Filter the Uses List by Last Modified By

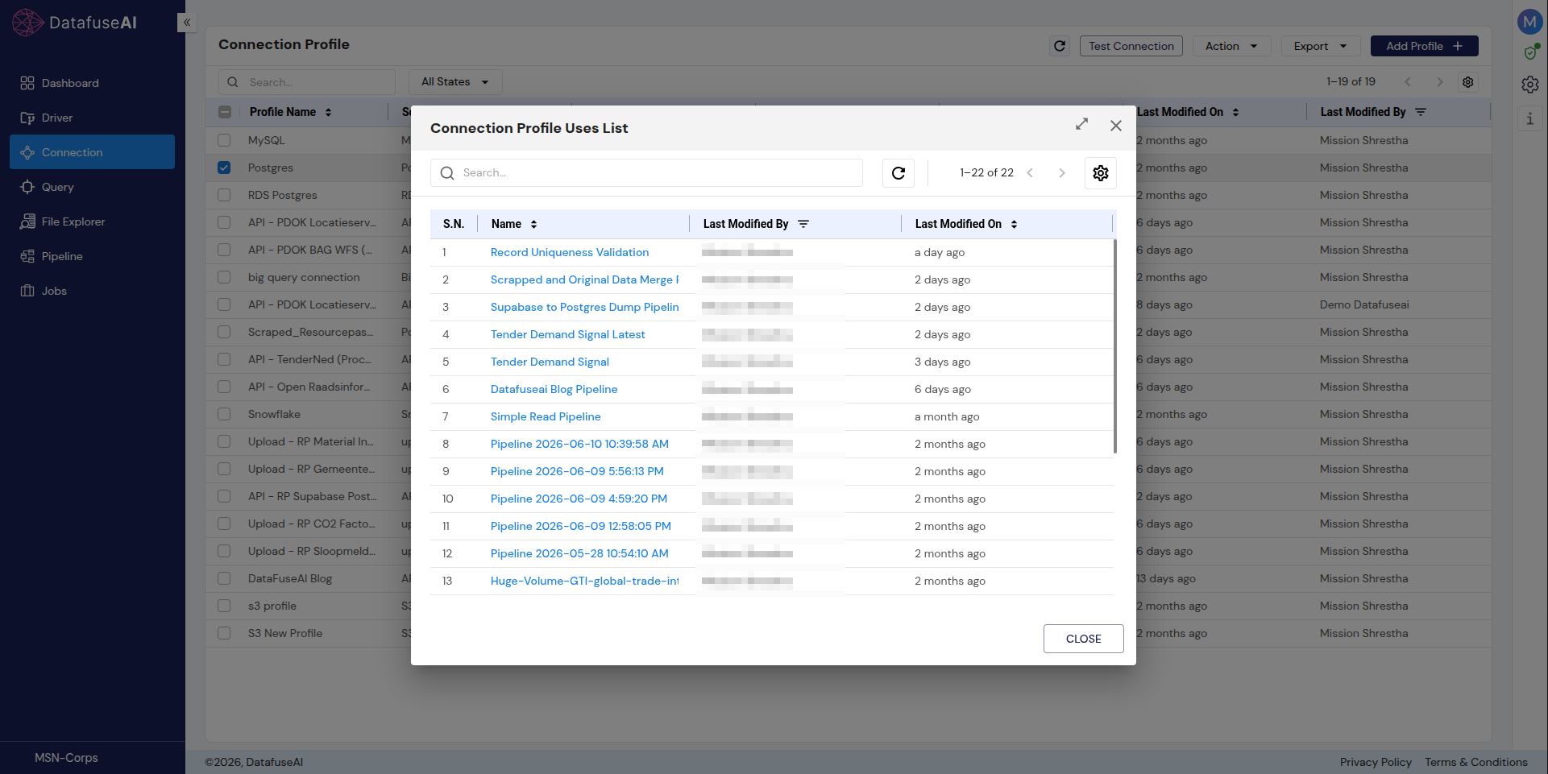(x=803, y=224)
